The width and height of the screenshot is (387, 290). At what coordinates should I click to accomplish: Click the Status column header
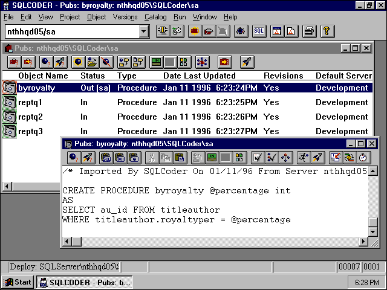93,76
